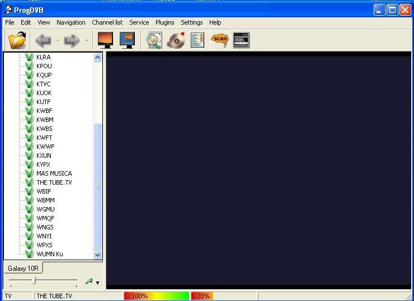Image resolution: width=414 pixels, height=301 pixels.
Task: Open the channel search magnifier icon
Action: pos(154,40)
